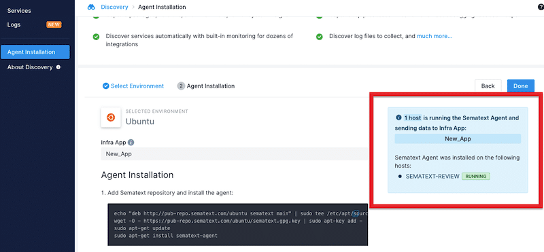
Task: Click the Infra App New_App field
Action: coord(234,154)
